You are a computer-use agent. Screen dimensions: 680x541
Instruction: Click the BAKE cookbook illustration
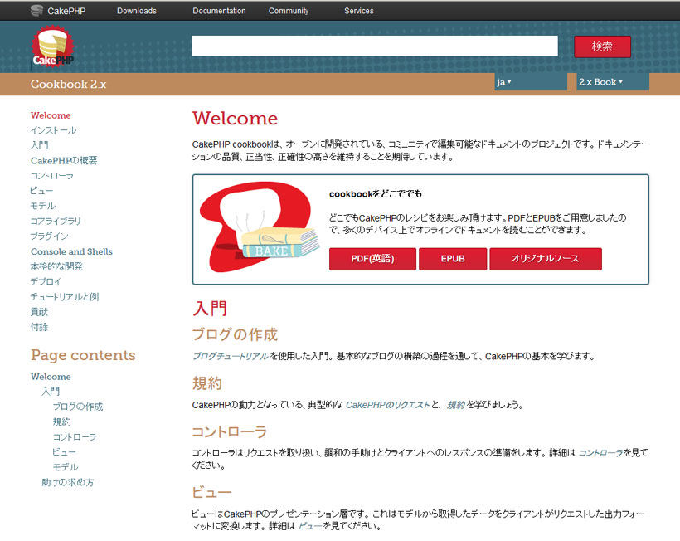(260, 227)
